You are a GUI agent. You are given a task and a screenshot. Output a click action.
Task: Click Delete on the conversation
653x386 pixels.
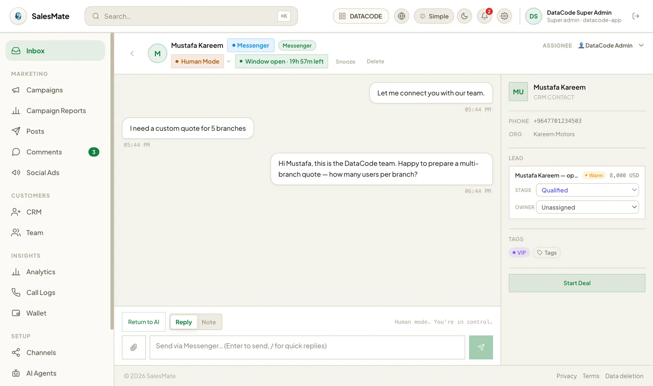[375, 62]
